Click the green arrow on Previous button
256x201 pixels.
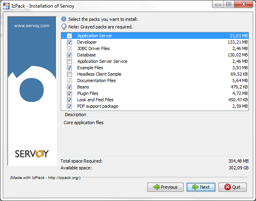pos(156,187)
